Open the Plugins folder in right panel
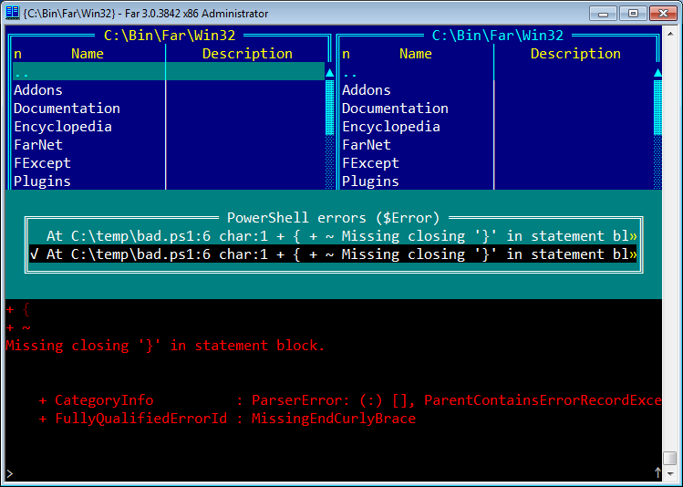This screenshot has width=683, height=487. click(370, 181)
